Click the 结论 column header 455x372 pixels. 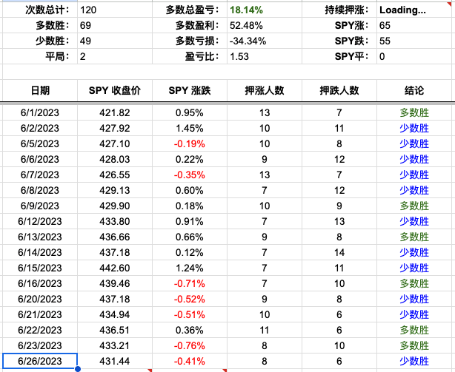[416, 91]
